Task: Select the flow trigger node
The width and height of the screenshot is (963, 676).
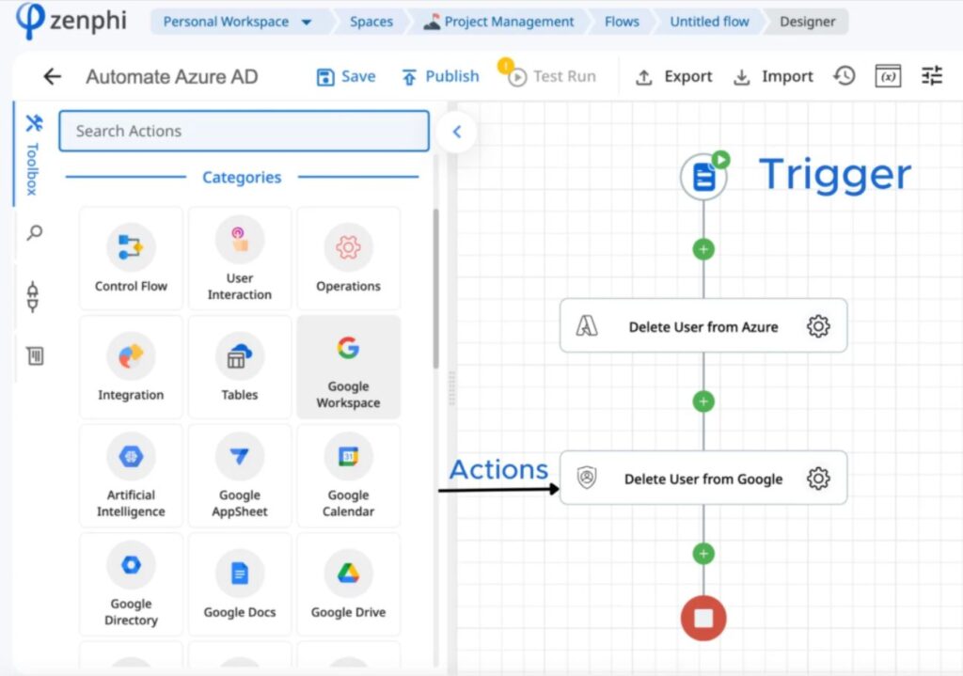Action: point(703,176)
